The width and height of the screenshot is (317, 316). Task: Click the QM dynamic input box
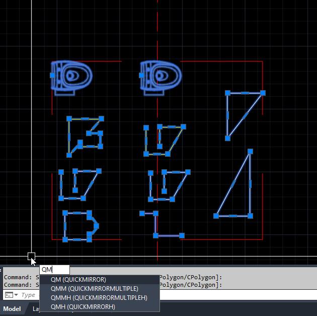coord(54,270)
